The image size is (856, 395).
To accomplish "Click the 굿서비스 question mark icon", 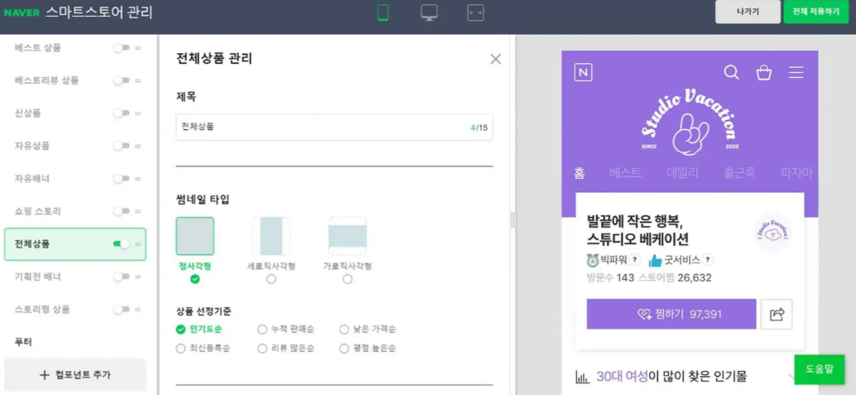I will [x=708, y=260].
